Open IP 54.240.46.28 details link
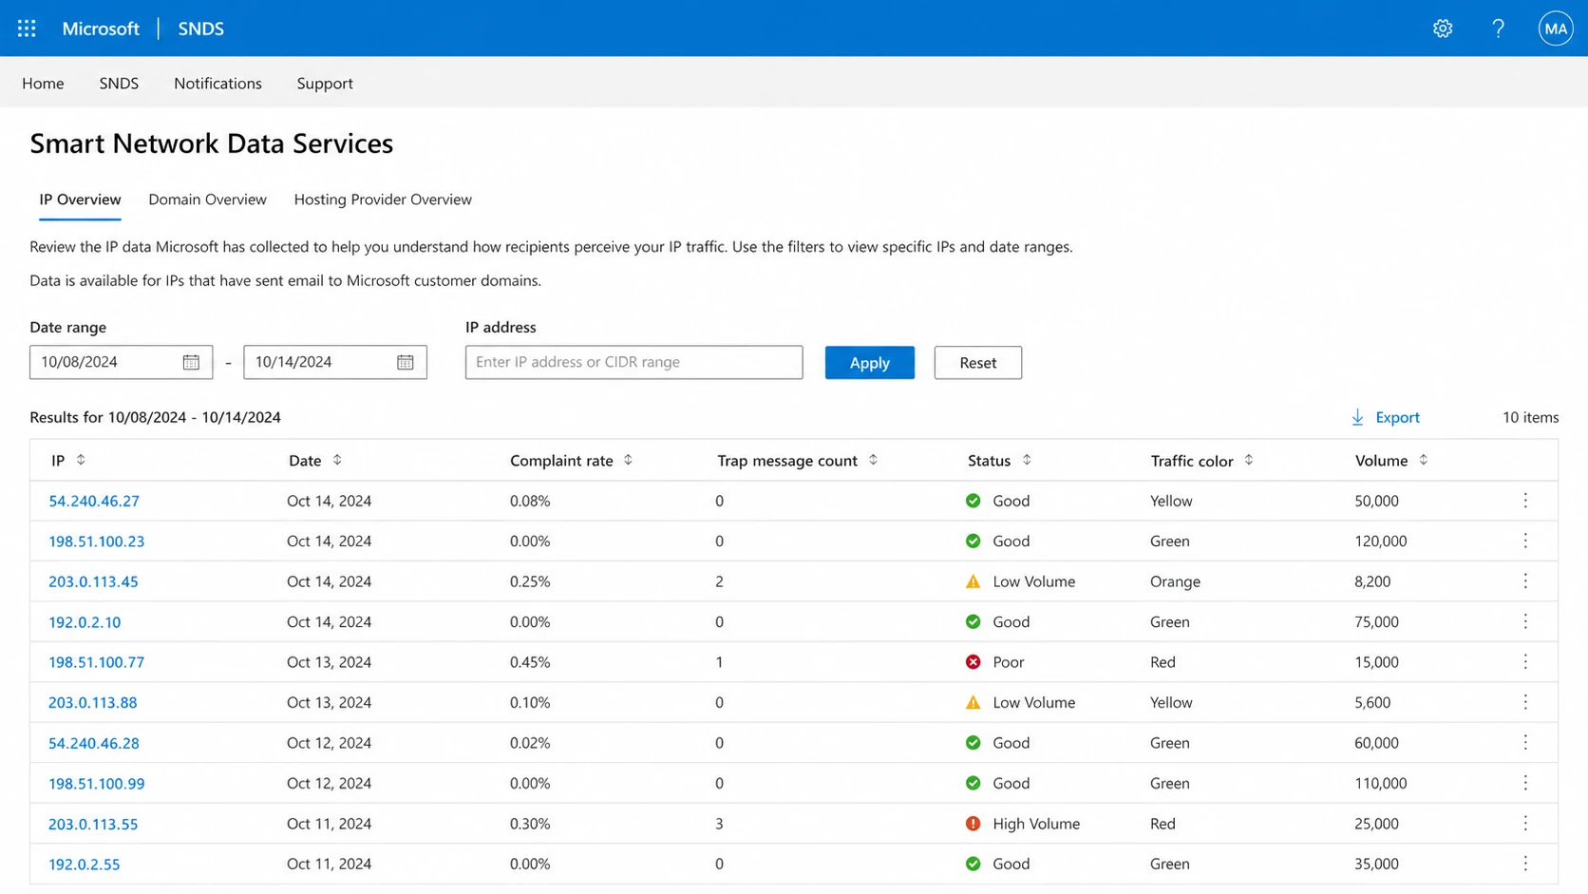Viewport: 1588px width, 894px height. point(94,743)
